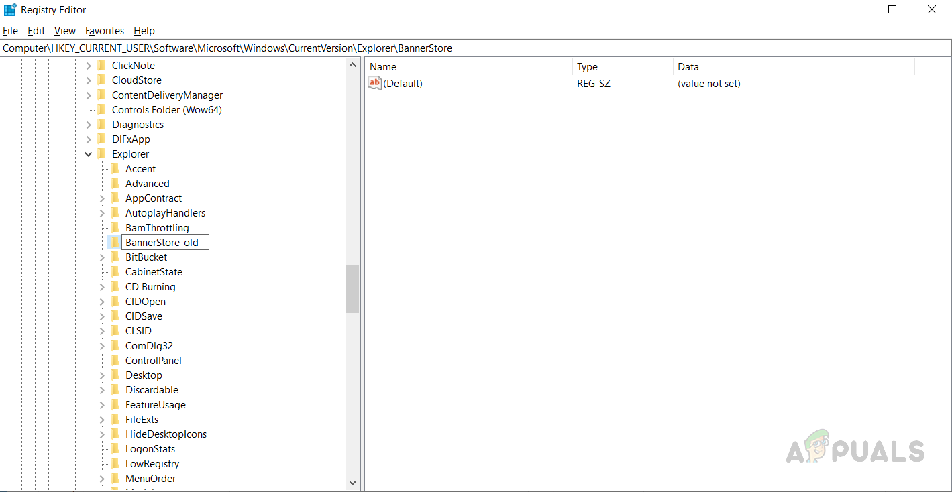
Task: Expand the FileExts key
Action: [102, 420]
